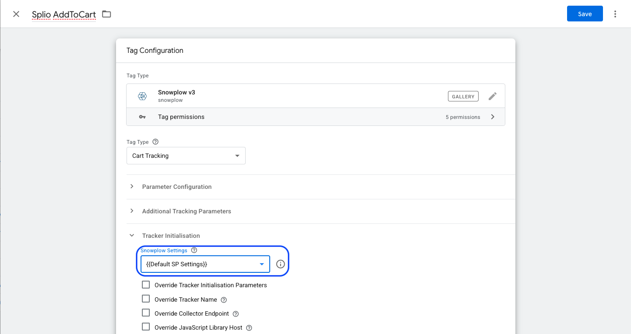Click help icon beside Override JavaScript Library Host

pyautogui.click(x=249, y=328)
